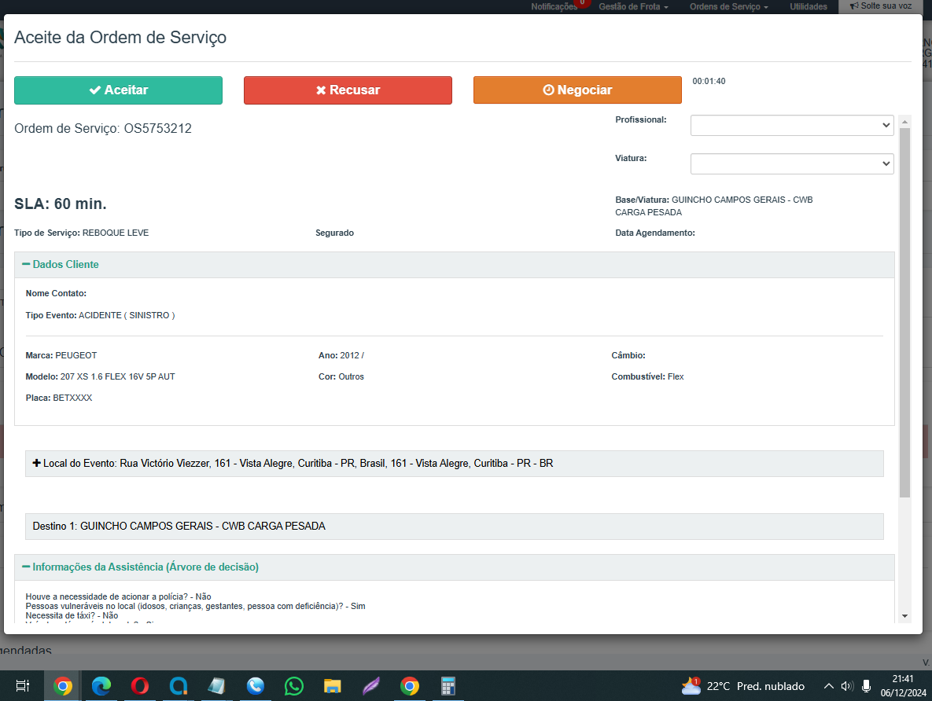Launch Opera browser from the taskbar
The width and height of the screenshot is (932, 701).
tap(140, 686)
